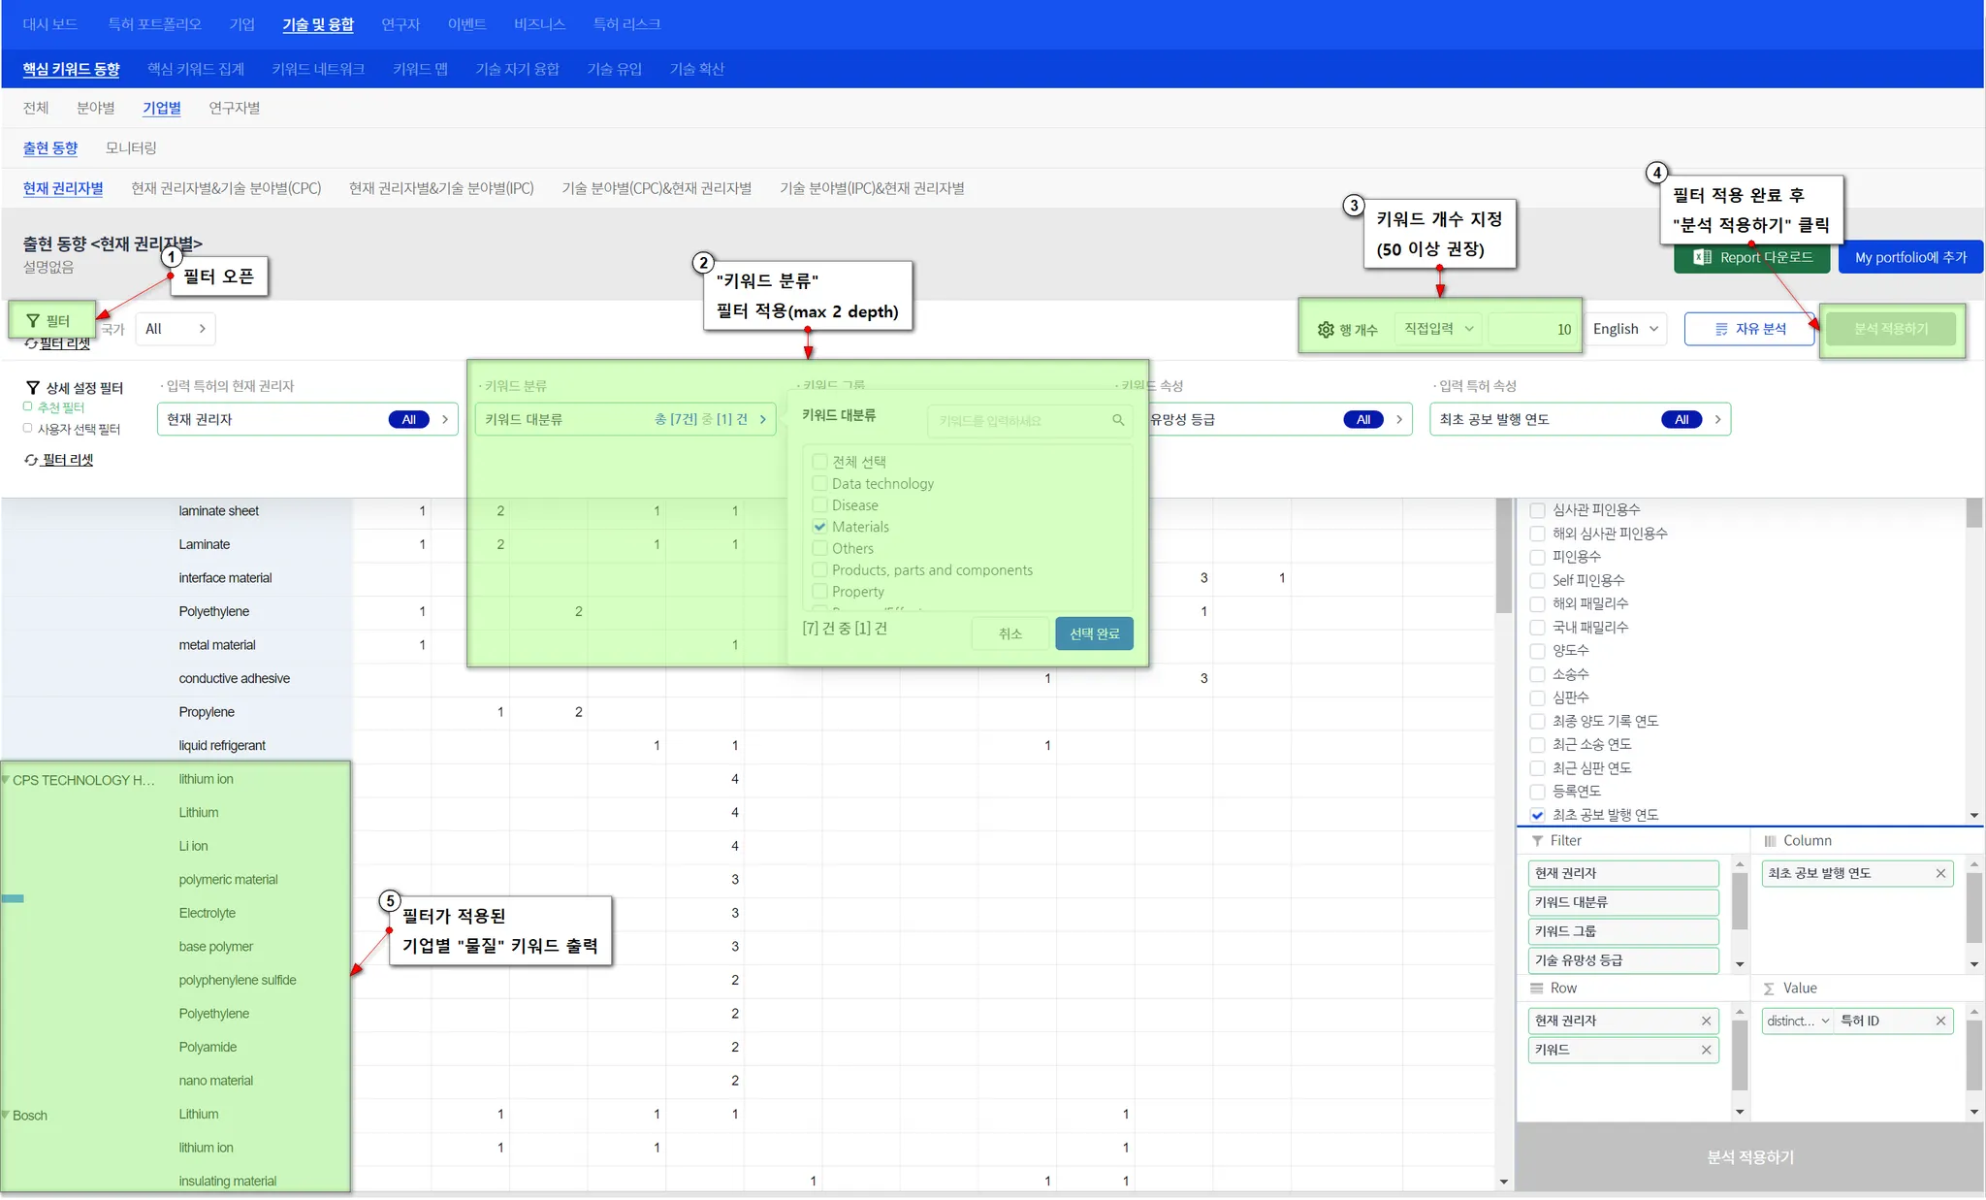Click the 자유 분석 list icon
1986x1200 pixels.
click(x=1721, y=330)
